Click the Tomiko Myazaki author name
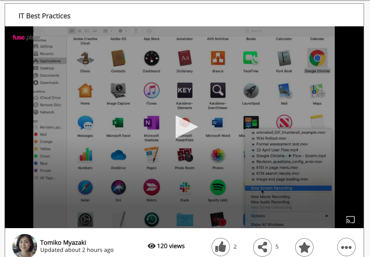Image resolution: width=370 pixels, height=257 pixels. point(62,243)
